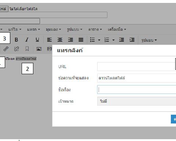Toggle italic formatting
The height and width of the screenshot is (141, 176).
pos(27,40)
